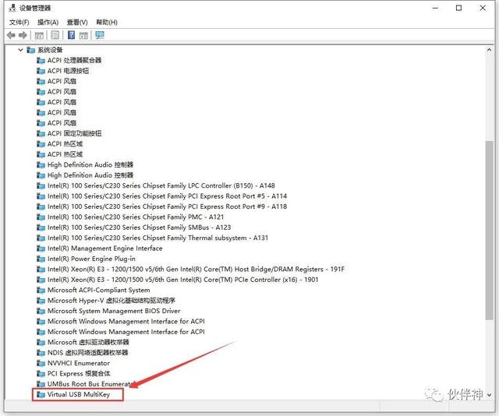
Task: Select the icon beside ACPI 处理器聚合器
Action: tap(41, 61)
